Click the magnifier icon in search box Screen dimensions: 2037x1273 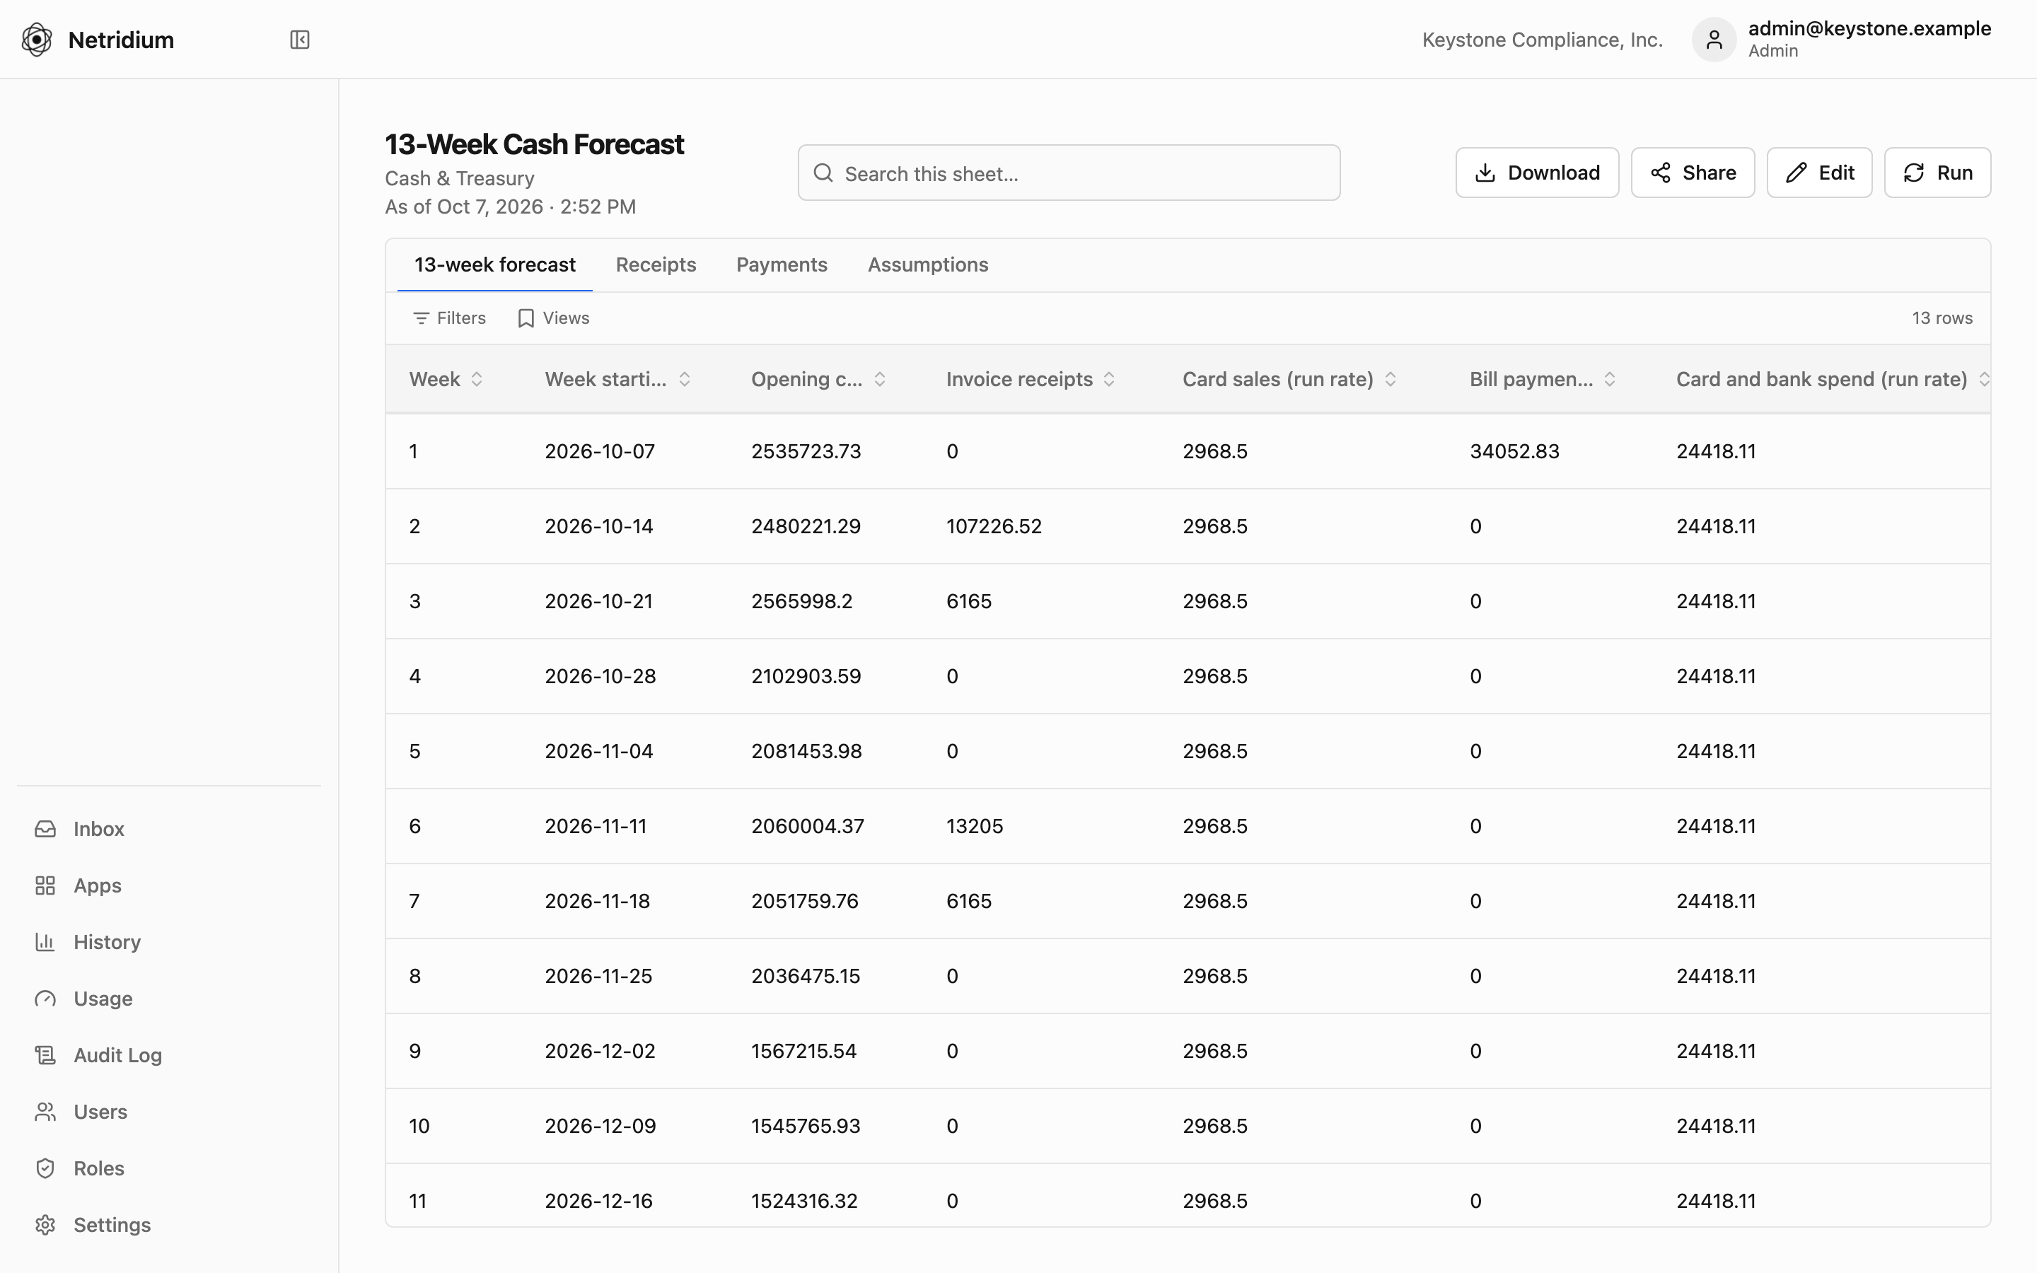click(x=823, y=173)
